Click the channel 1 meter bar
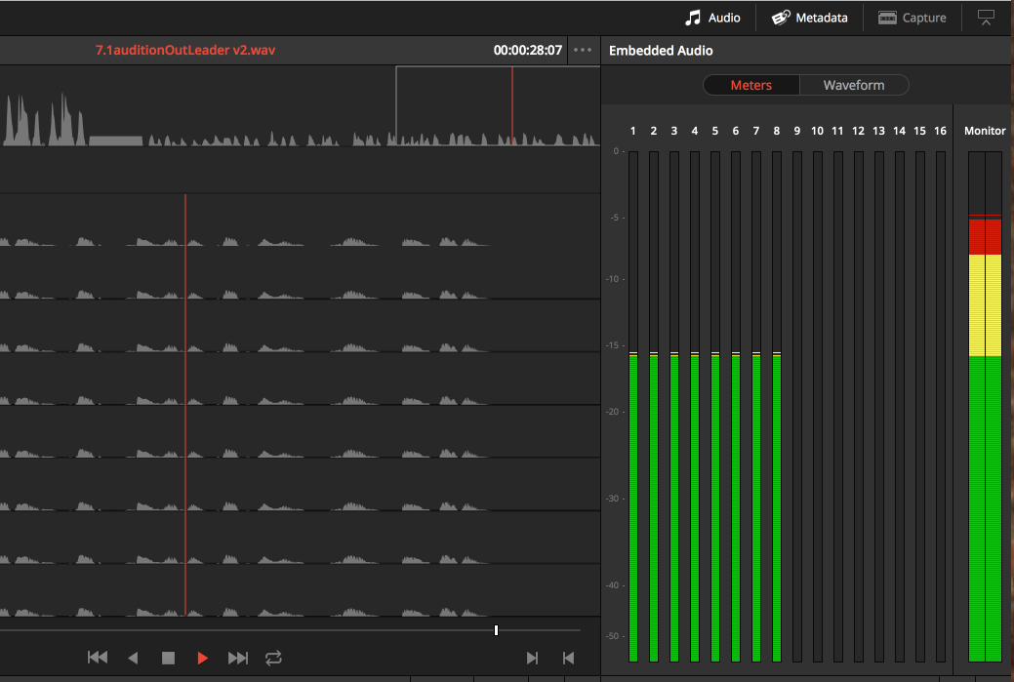Image resolution: width=1014 pixels, height=682 pixels. [x=633, y=407]
